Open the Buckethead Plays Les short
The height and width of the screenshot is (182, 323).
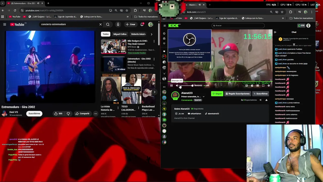tap(148, 89)
